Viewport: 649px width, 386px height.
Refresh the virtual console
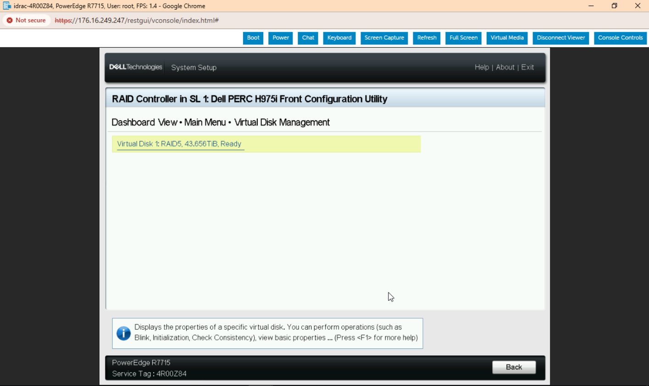pyautogui.click(x=427, y=38)
